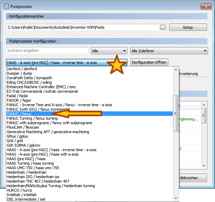Open the Alle filter dropdown
Image resolution: width=215 pixels, height=202 pixels.
109,51
